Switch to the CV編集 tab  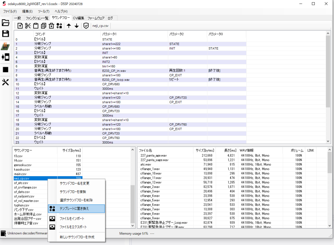click(x=79, y=18)
